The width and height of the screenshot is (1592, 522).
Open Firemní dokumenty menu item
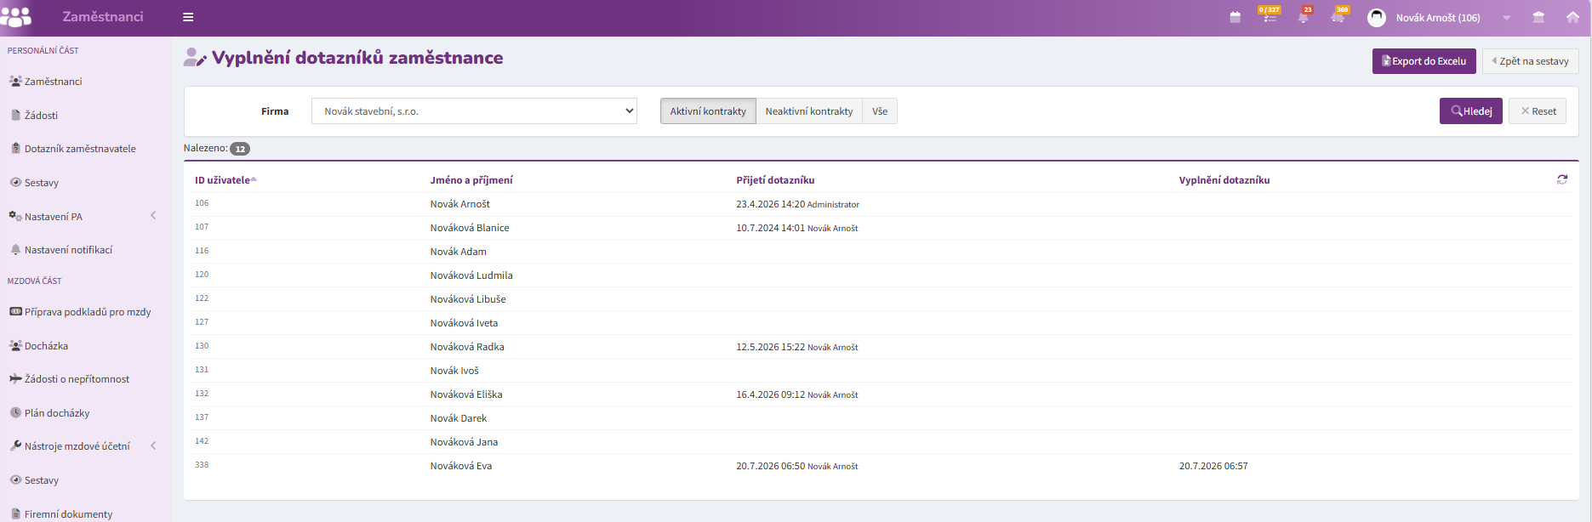(68, 514)
